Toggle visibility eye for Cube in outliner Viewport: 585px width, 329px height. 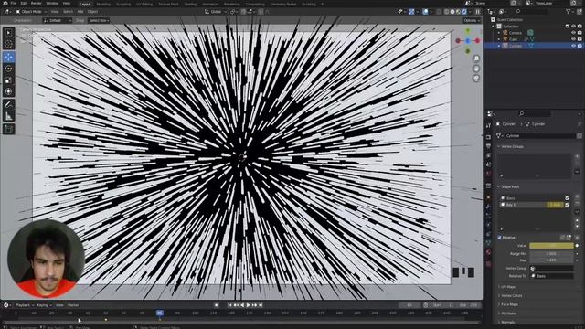[x=573, y=39]
